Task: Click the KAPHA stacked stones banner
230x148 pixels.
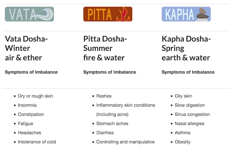Action: [186, 14]
